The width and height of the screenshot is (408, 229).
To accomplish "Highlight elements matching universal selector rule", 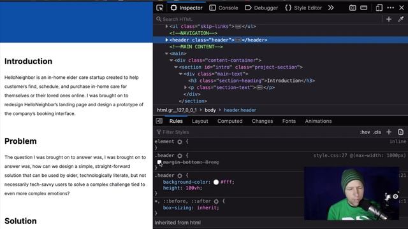I will tap(216, 201).
